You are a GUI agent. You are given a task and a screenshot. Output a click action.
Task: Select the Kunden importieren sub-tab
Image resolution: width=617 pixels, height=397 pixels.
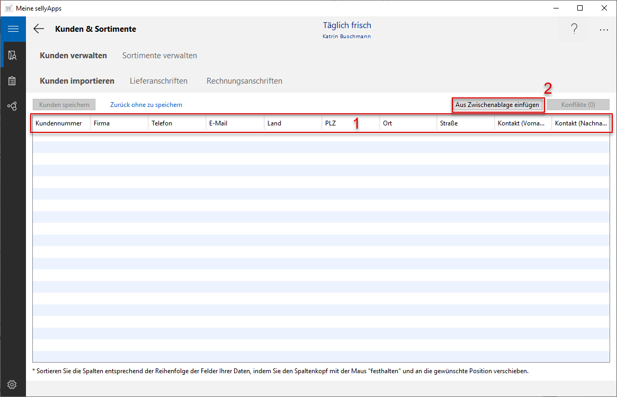pyautogui.click(x=77, y=81)
